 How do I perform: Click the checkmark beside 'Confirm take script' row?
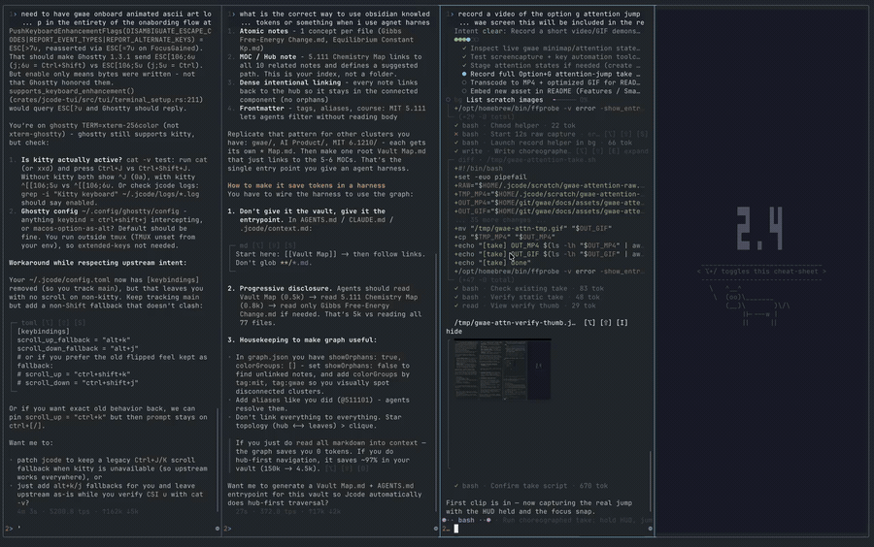(456, 486)
